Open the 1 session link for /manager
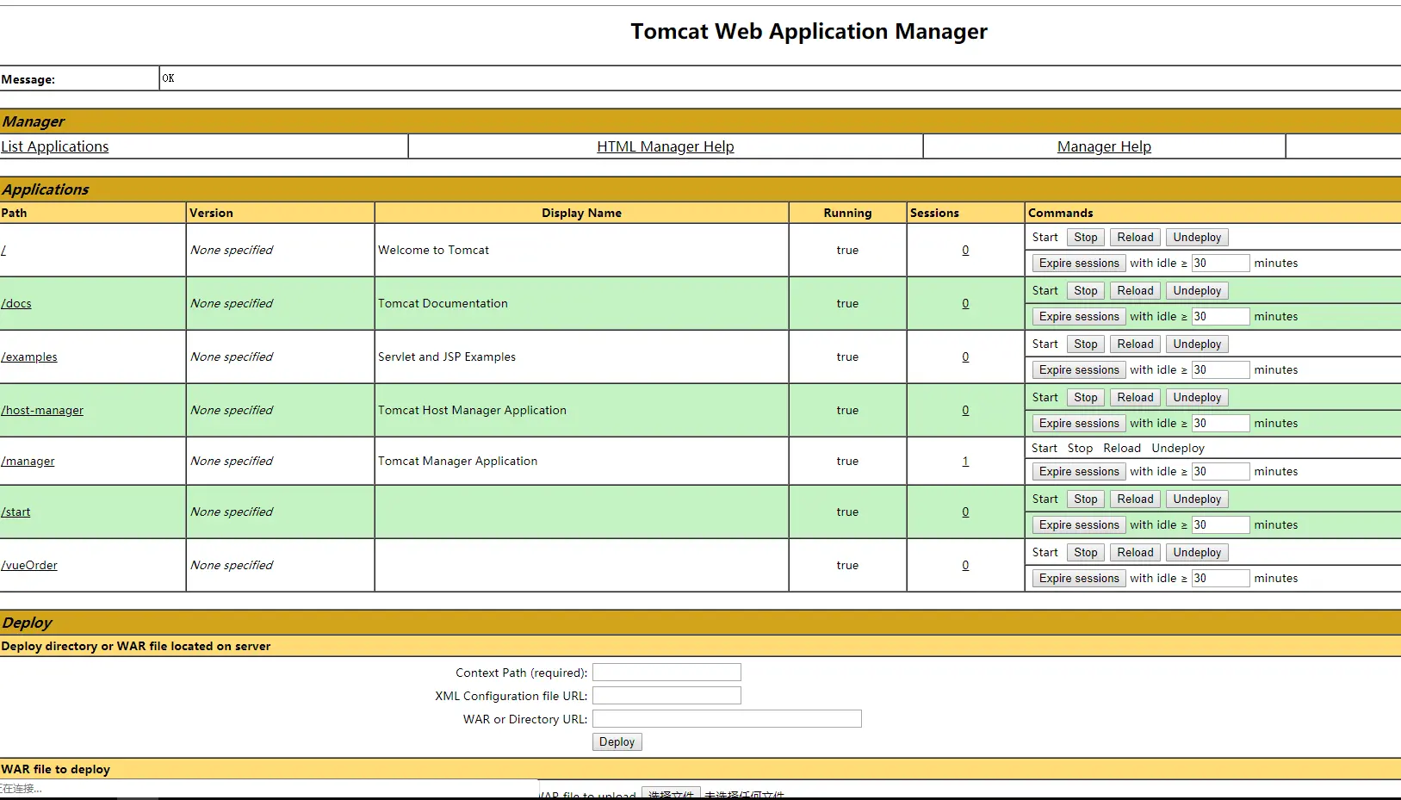 [965, 462]
